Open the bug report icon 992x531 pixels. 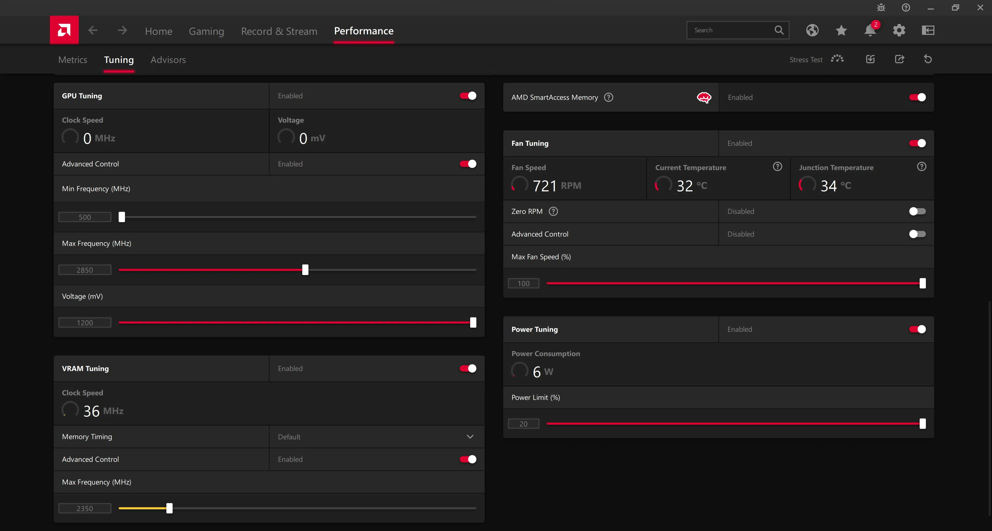click(881, 8)
